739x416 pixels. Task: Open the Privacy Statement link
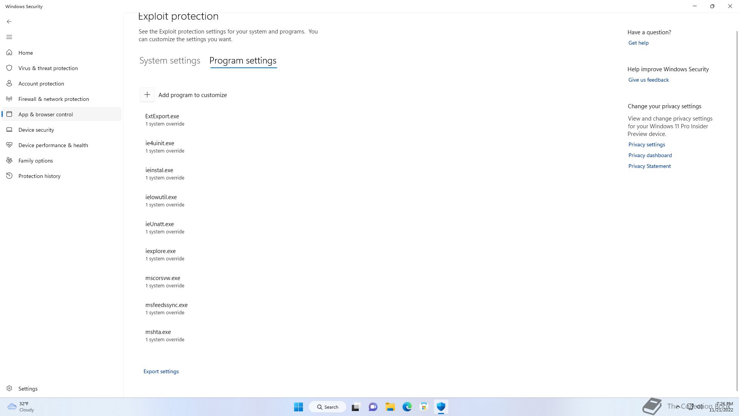coord(649,166)
